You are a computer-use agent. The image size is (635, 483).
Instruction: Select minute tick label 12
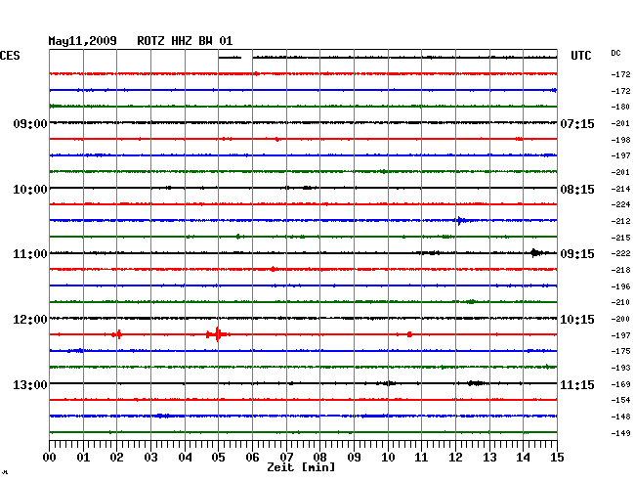tap(455, 458)
